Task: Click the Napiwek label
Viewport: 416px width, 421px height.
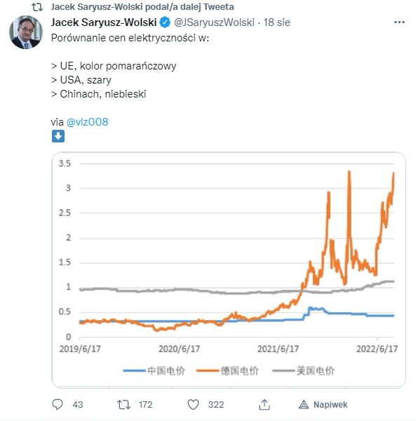Action: tap(330, 405)
